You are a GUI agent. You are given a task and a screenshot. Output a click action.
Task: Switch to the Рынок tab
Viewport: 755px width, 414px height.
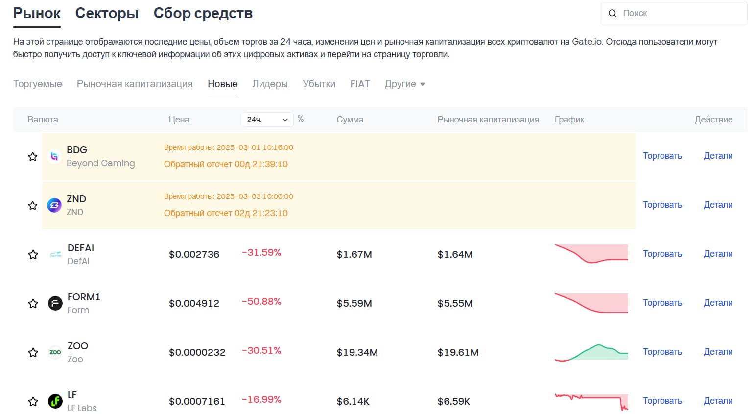[x=37, y=13]
